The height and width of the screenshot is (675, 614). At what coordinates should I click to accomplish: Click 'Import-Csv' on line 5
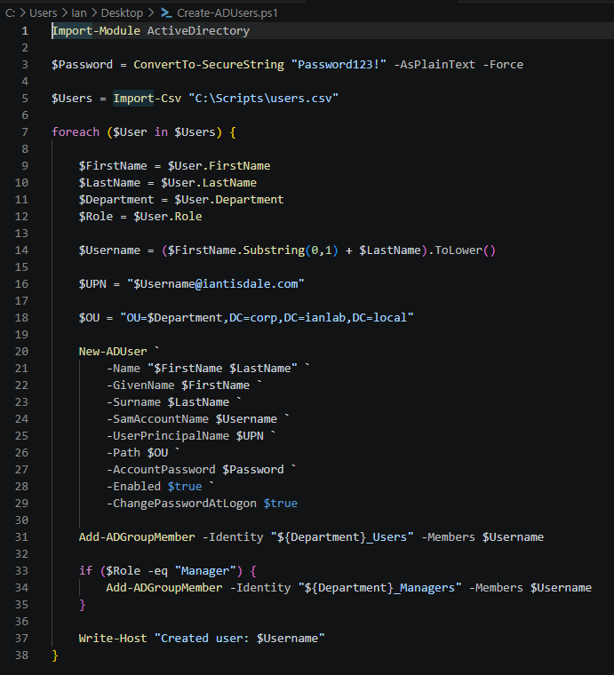tap(148, 99)
